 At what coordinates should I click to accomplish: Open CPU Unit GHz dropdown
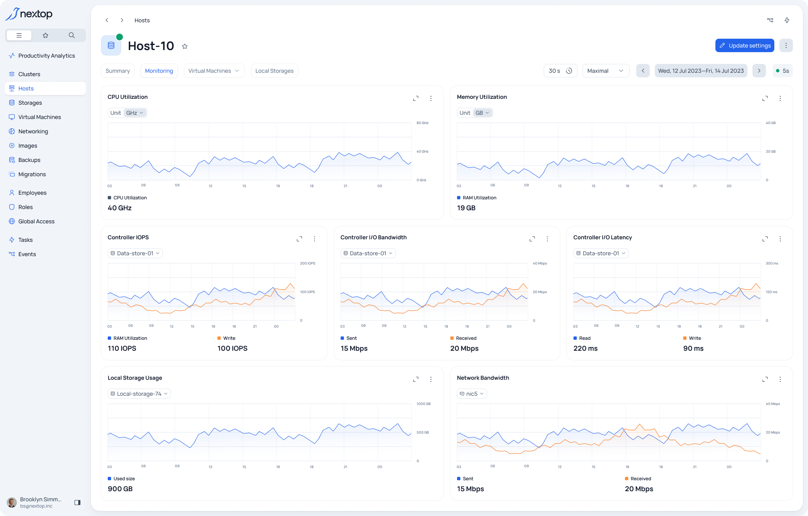pos(135,113)
